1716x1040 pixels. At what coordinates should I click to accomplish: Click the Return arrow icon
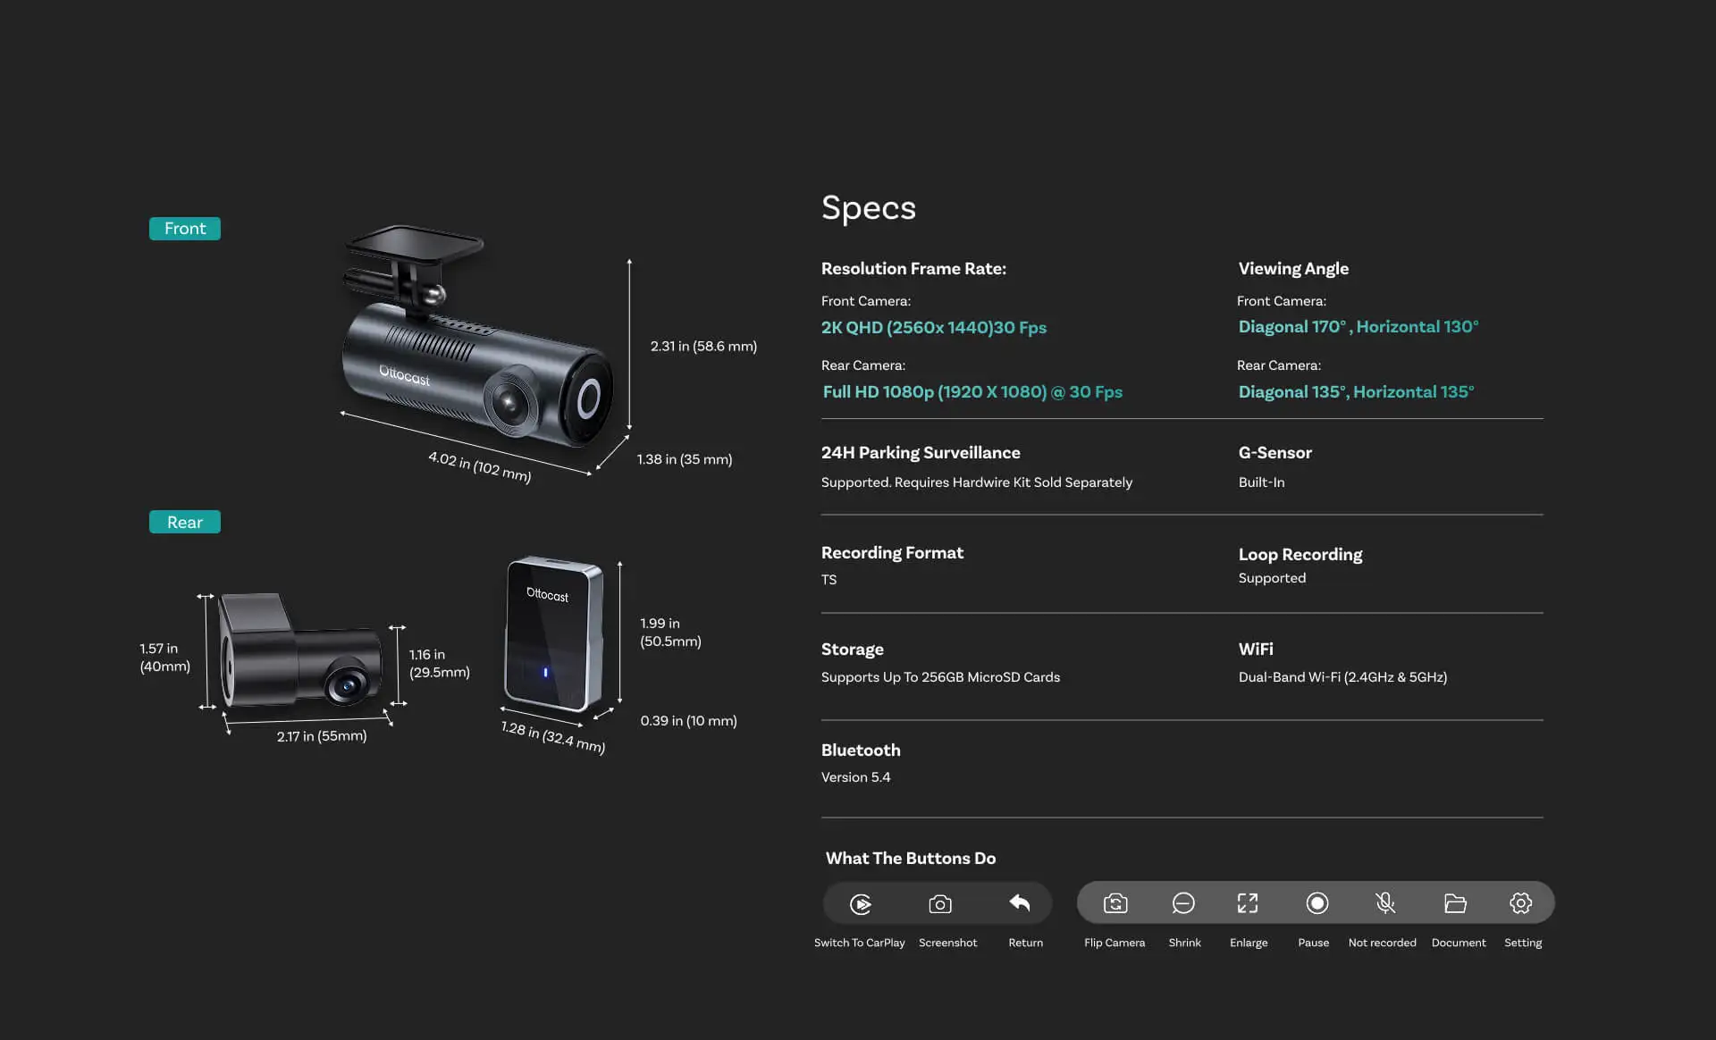point(1020,902)
